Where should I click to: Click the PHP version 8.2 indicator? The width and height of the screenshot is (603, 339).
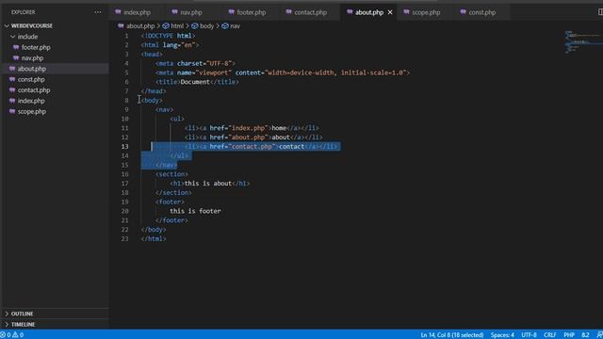[x=585, y=335]
